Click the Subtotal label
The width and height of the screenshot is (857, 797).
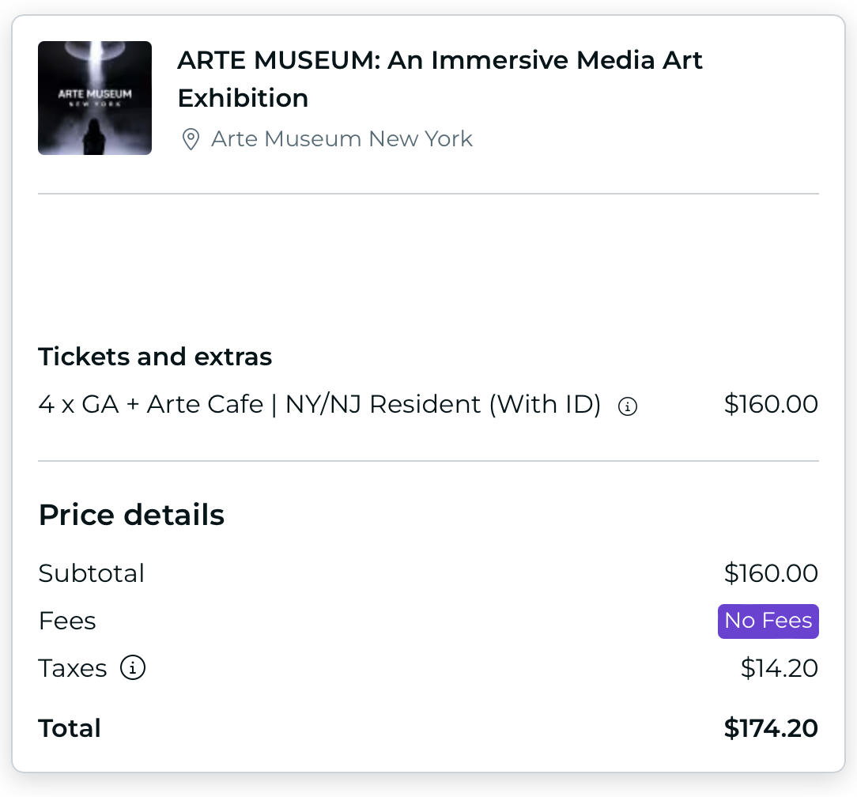pos(92,573)
